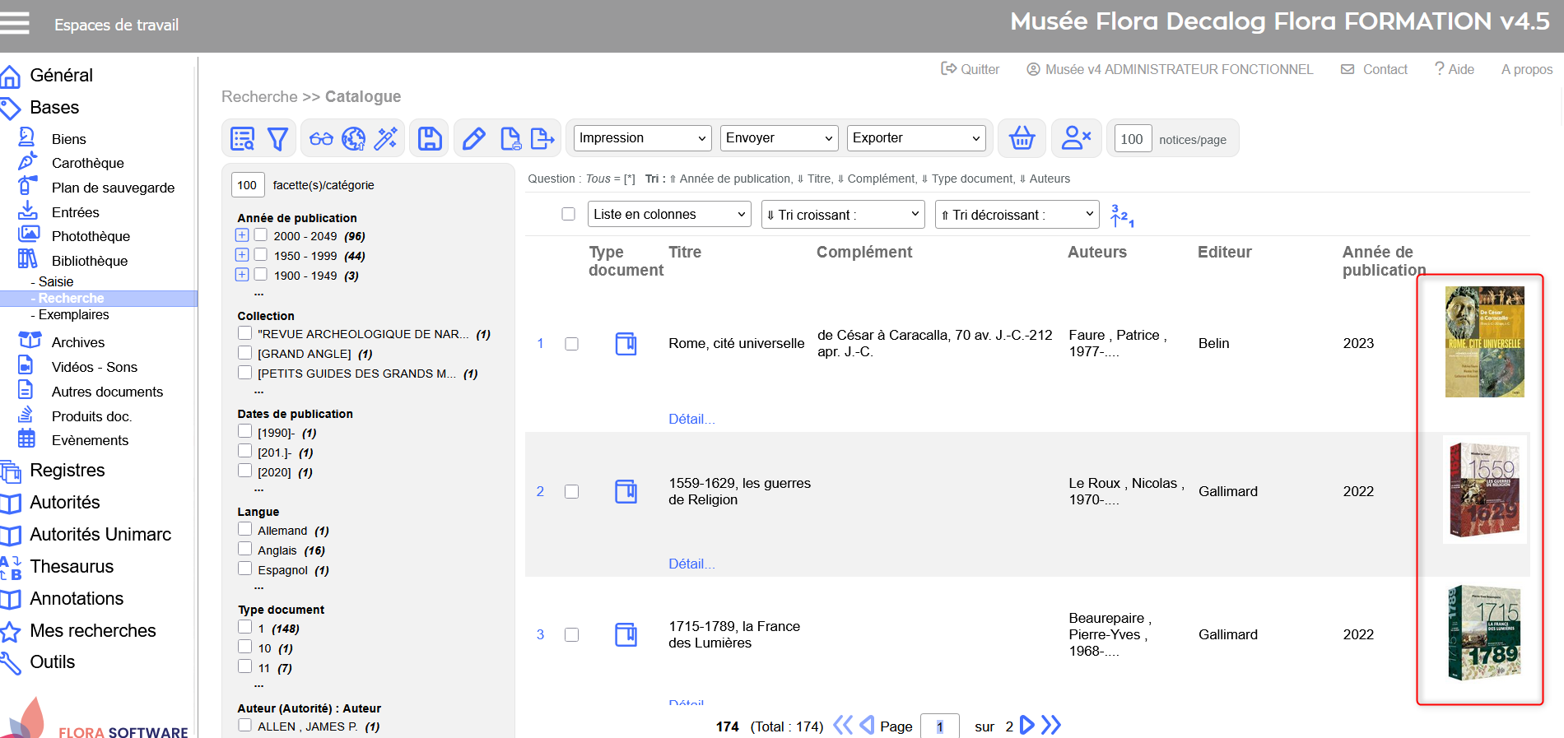This screenshot has width=1564, height=738.
Task: Tick the Anglais language facet checkbox
Action: [x=245, y=549]
